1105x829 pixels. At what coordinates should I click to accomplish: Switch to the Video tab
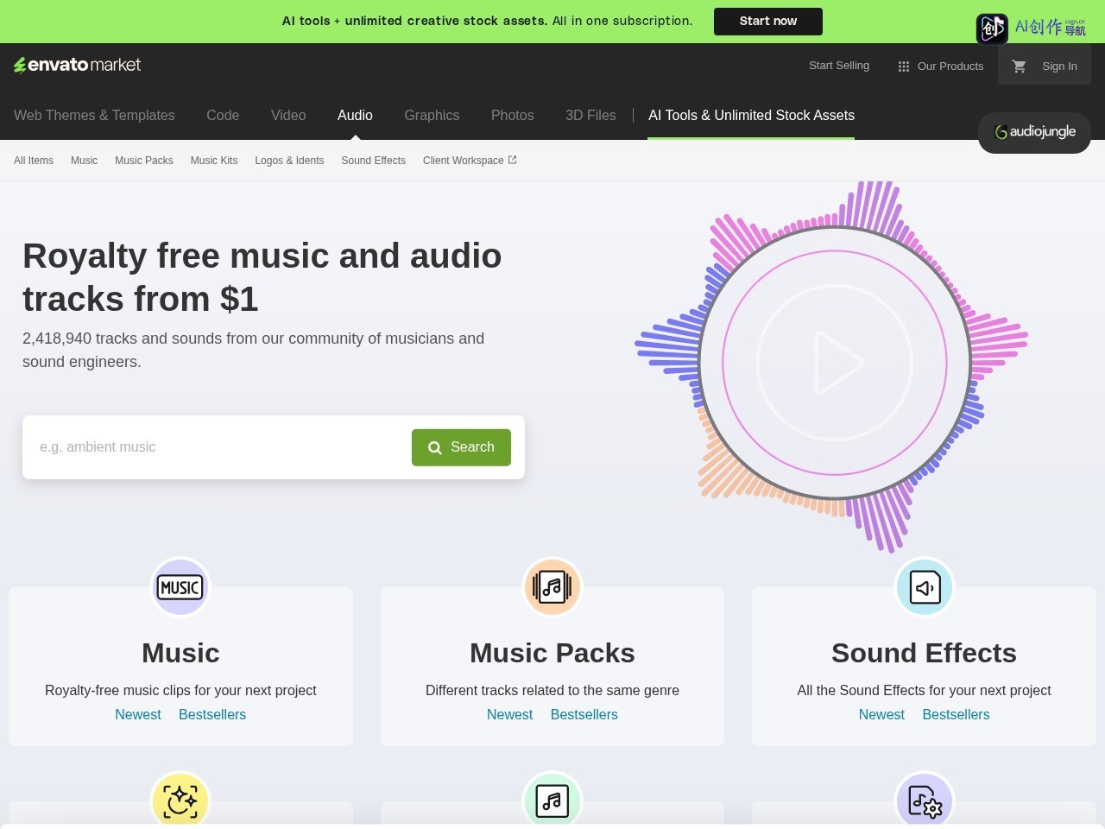tap(288, 116)
